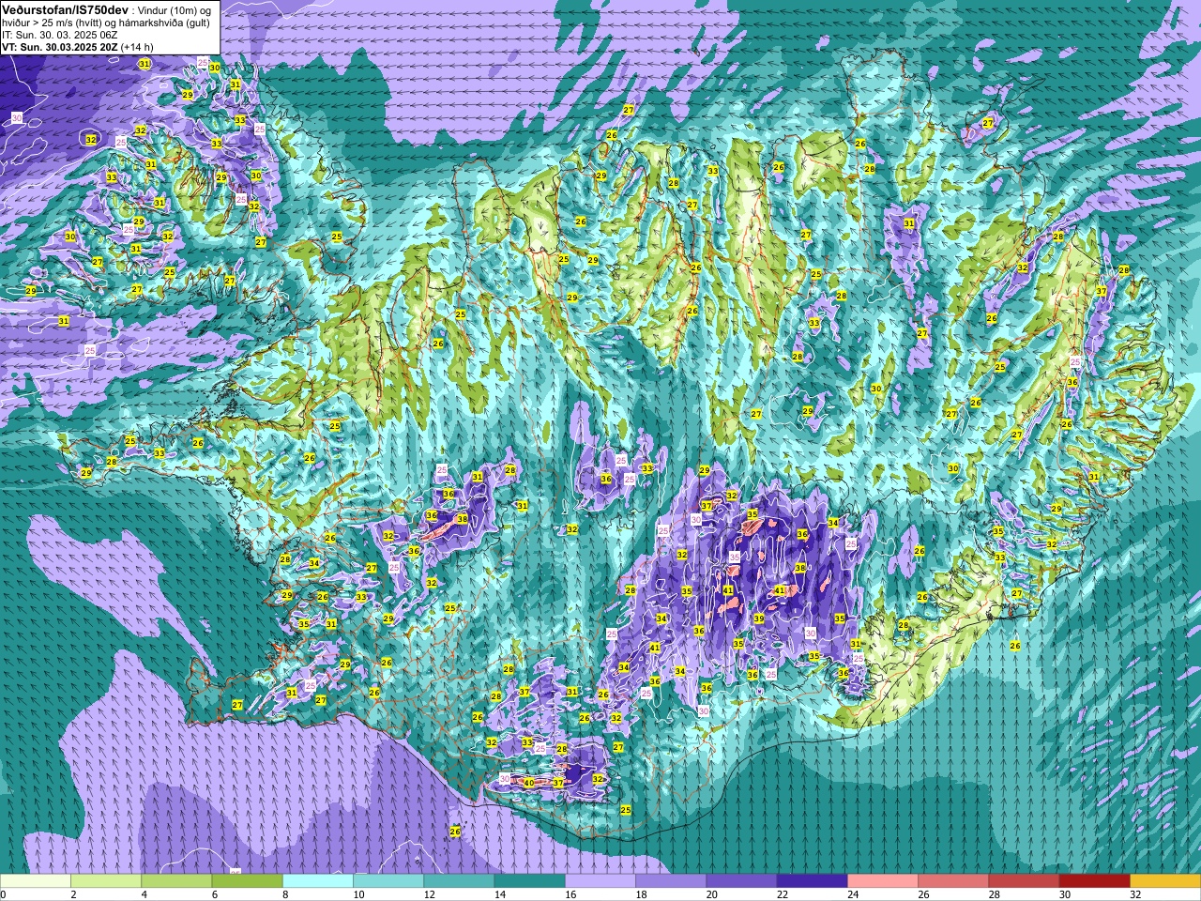Click the red 28–30 legend color segment
This screenshot has height=901, width=1201.
tap(1024, 881)
